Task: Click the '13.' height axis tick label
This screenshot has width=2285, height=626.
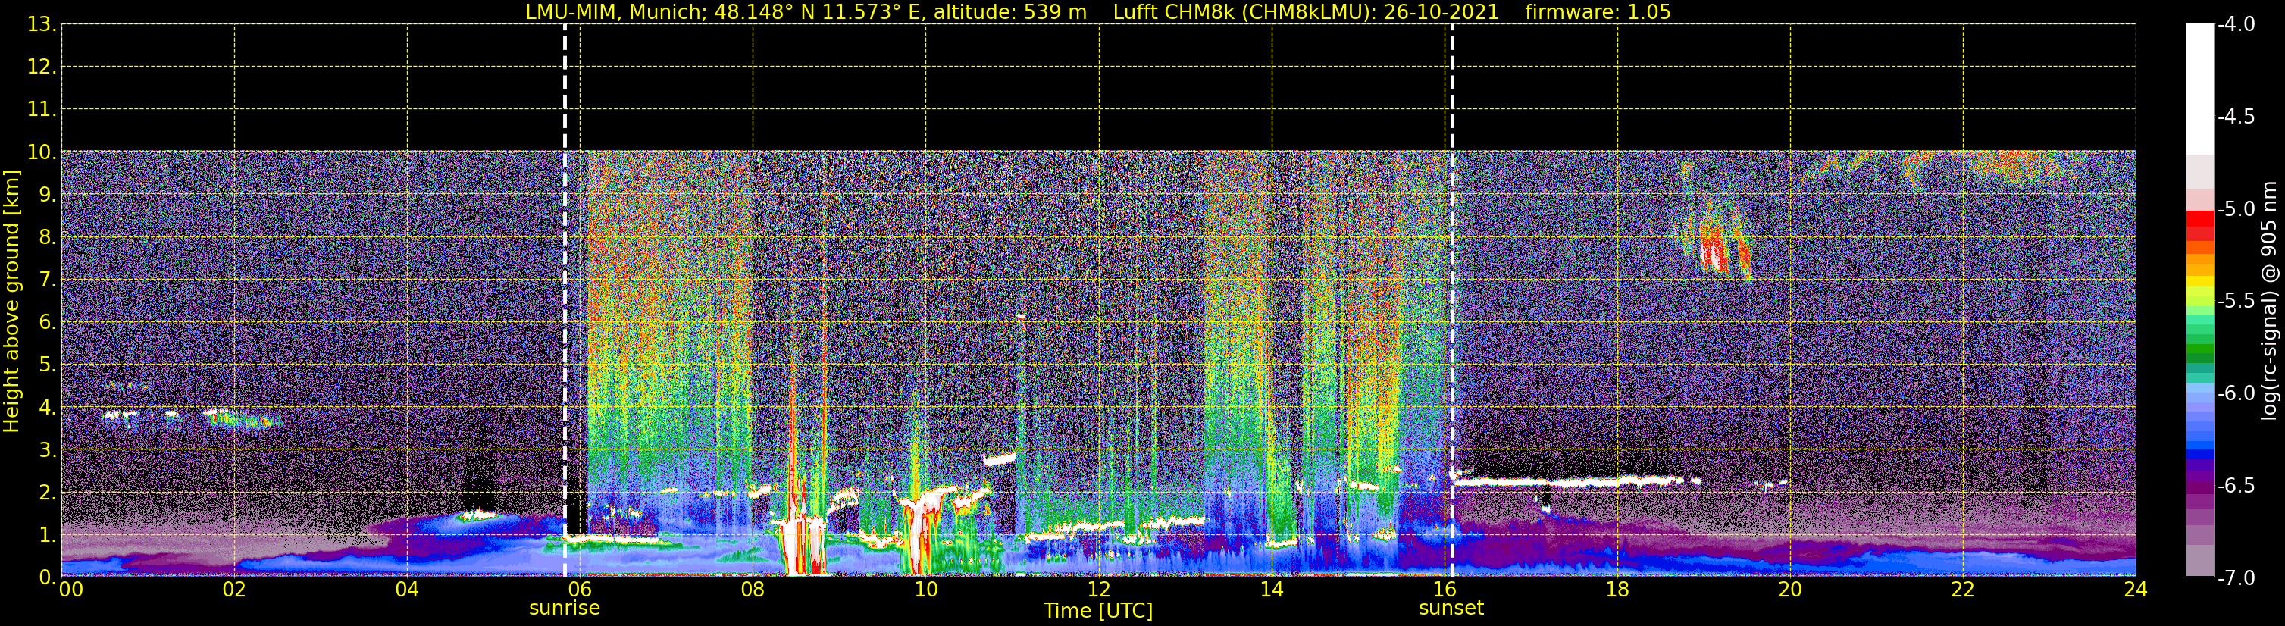Action: (42, 24)
